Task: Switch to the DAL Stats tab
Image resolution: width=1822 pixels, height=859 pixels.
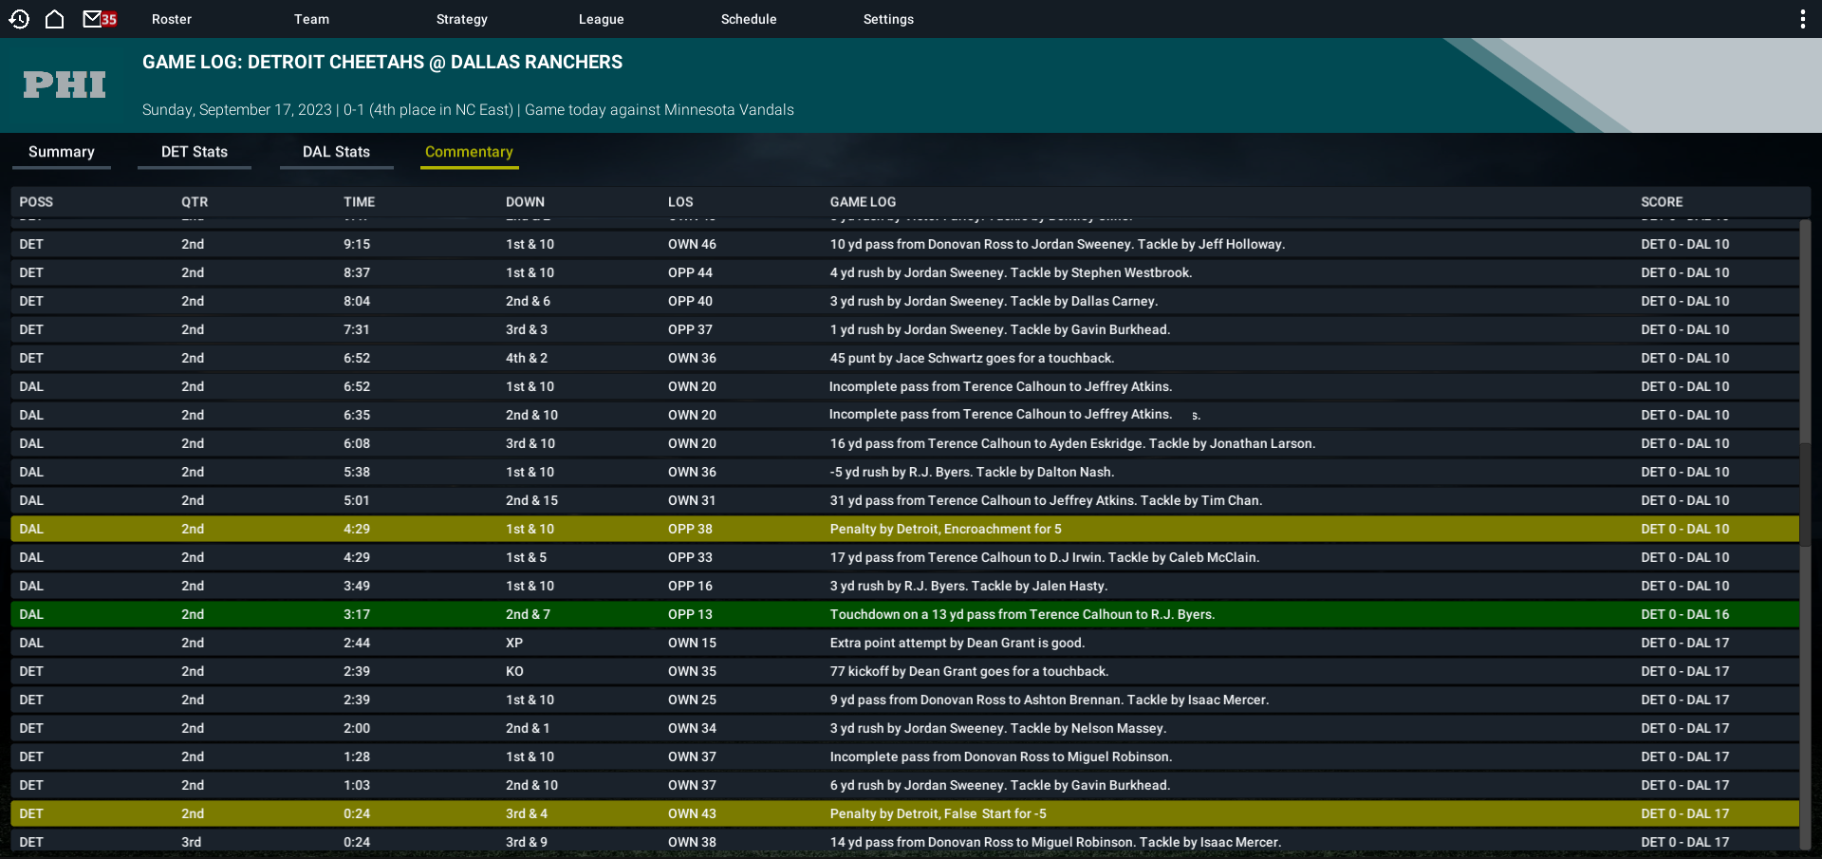Action: coord(336,153)
